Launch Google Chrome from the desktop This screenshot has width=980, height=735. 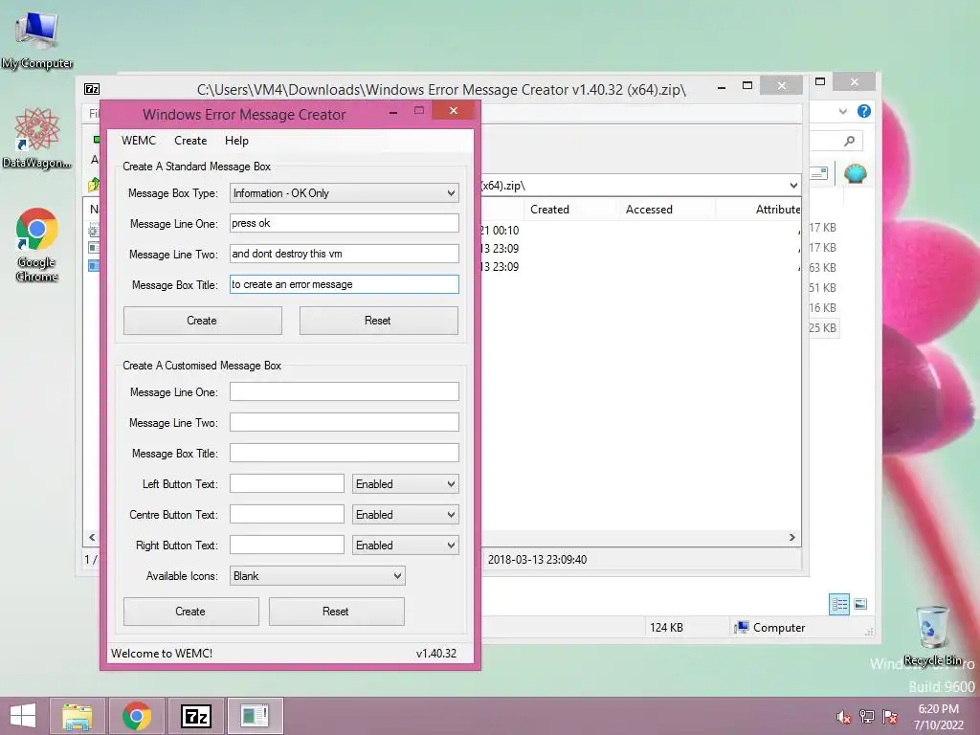(x=36, y=244)
